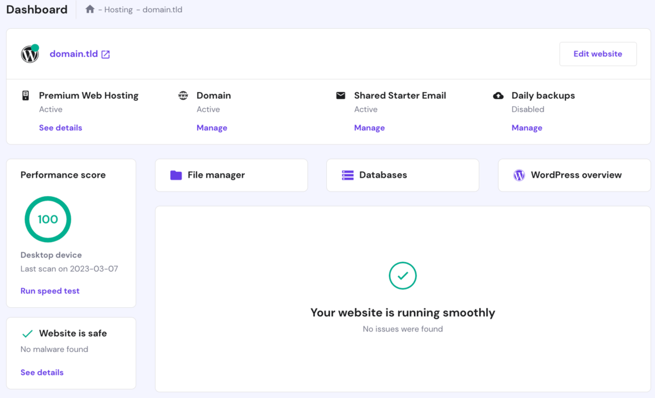The width and height of the screenshot is (655, 398).
Task: Click the 100 performance score ring
Action: point(47,219)
